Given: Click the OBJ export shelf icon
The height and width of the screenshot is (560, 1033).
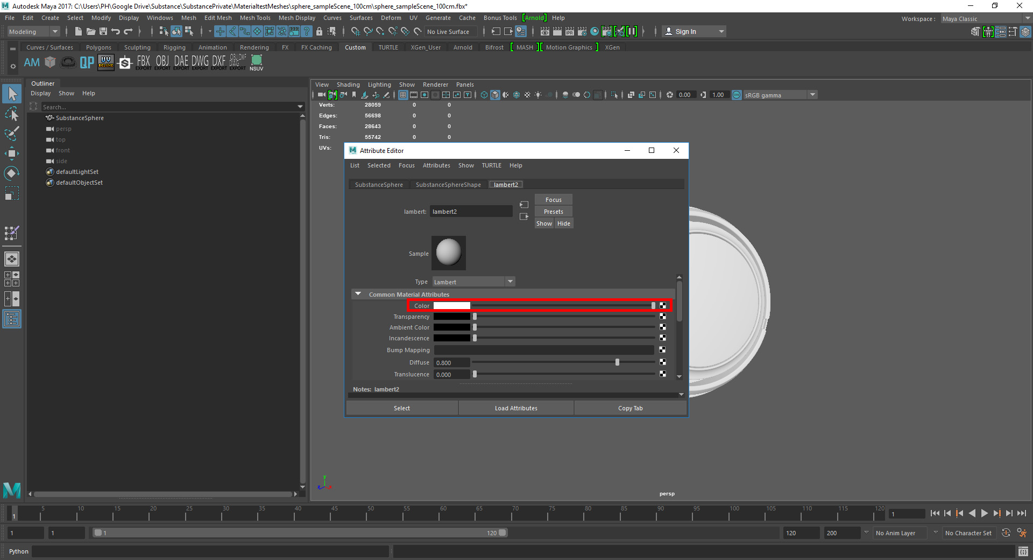Looking at the screenshot, I should pos(162,62).
